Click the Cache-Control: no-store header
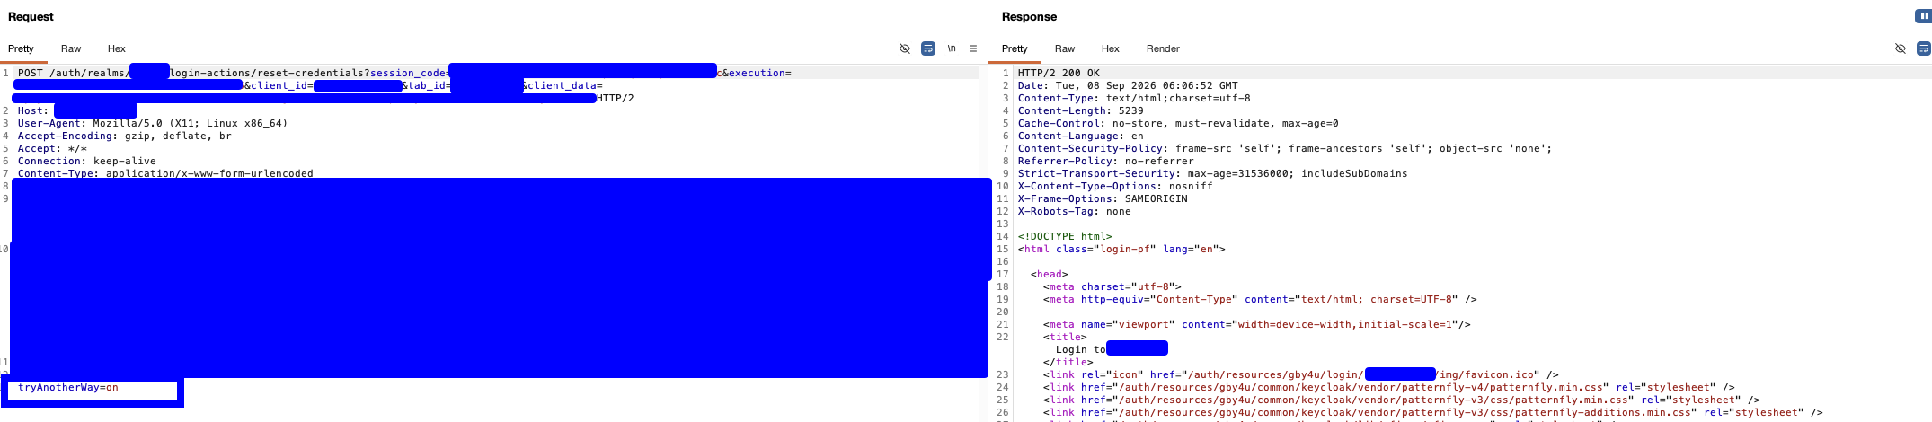 1178,123
